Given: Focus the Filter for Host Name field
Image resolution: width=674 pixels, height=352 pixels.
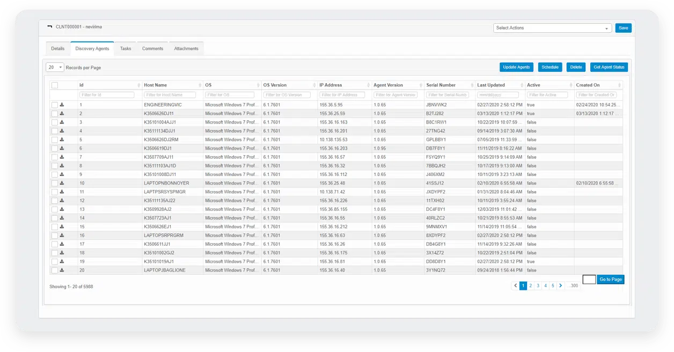Looking at the screenshot, I should 170,95.
